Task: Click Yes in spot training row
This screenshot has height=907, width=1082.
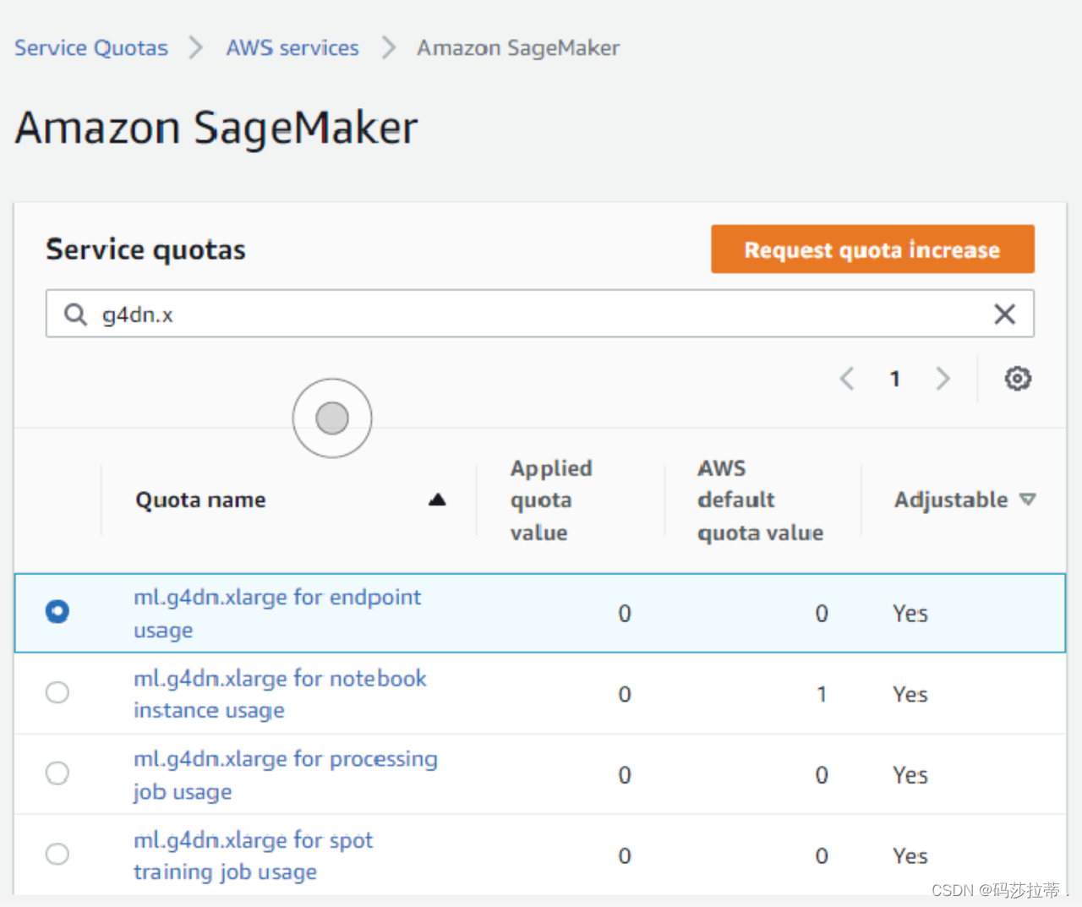Action: 910,856
